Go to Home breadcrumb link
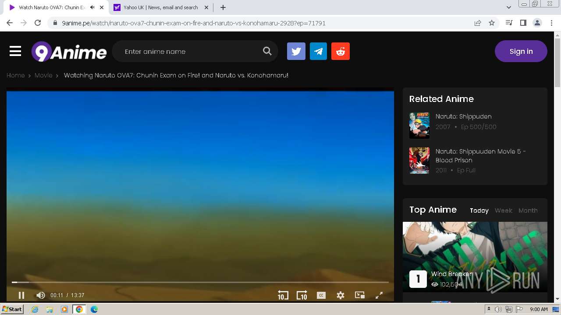The height and width of the screenshot is (315, 561). 15,75
